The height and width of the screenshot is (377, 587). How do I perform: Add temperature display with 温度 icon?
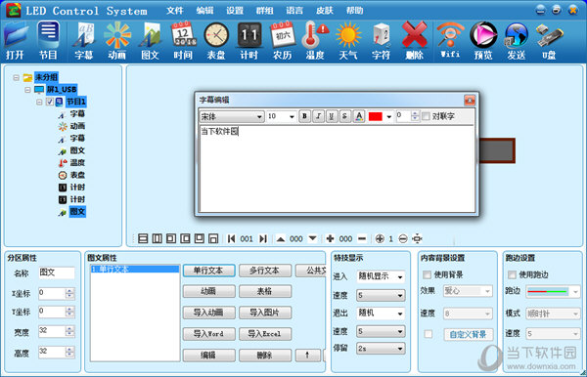coord(315,40)
